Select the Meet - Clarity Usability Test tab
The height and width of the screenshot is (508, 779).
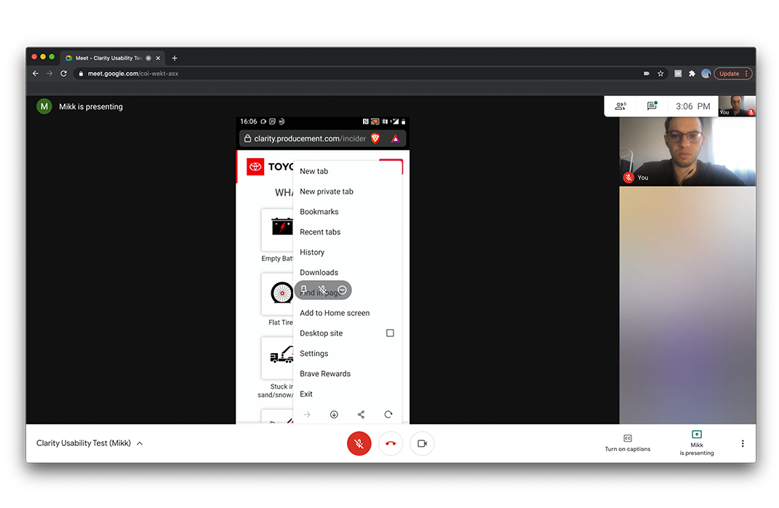[113, 58]
